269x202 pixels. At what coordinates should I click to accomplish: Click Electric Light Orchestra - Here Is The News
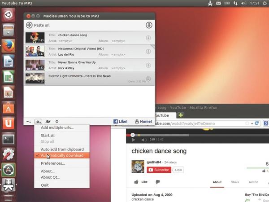click(x=79, y=76)
